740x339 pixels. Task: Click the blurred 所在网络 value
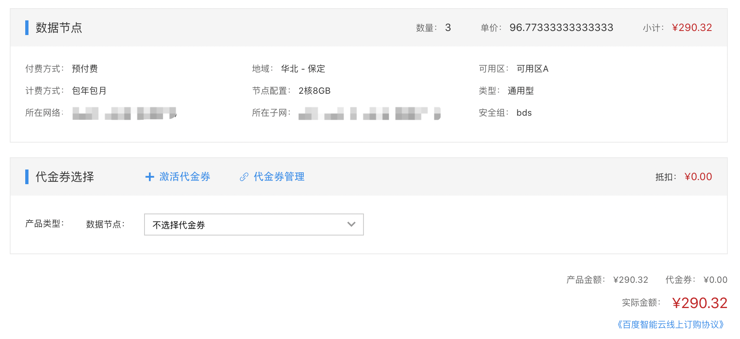click(x=124, y=113)
